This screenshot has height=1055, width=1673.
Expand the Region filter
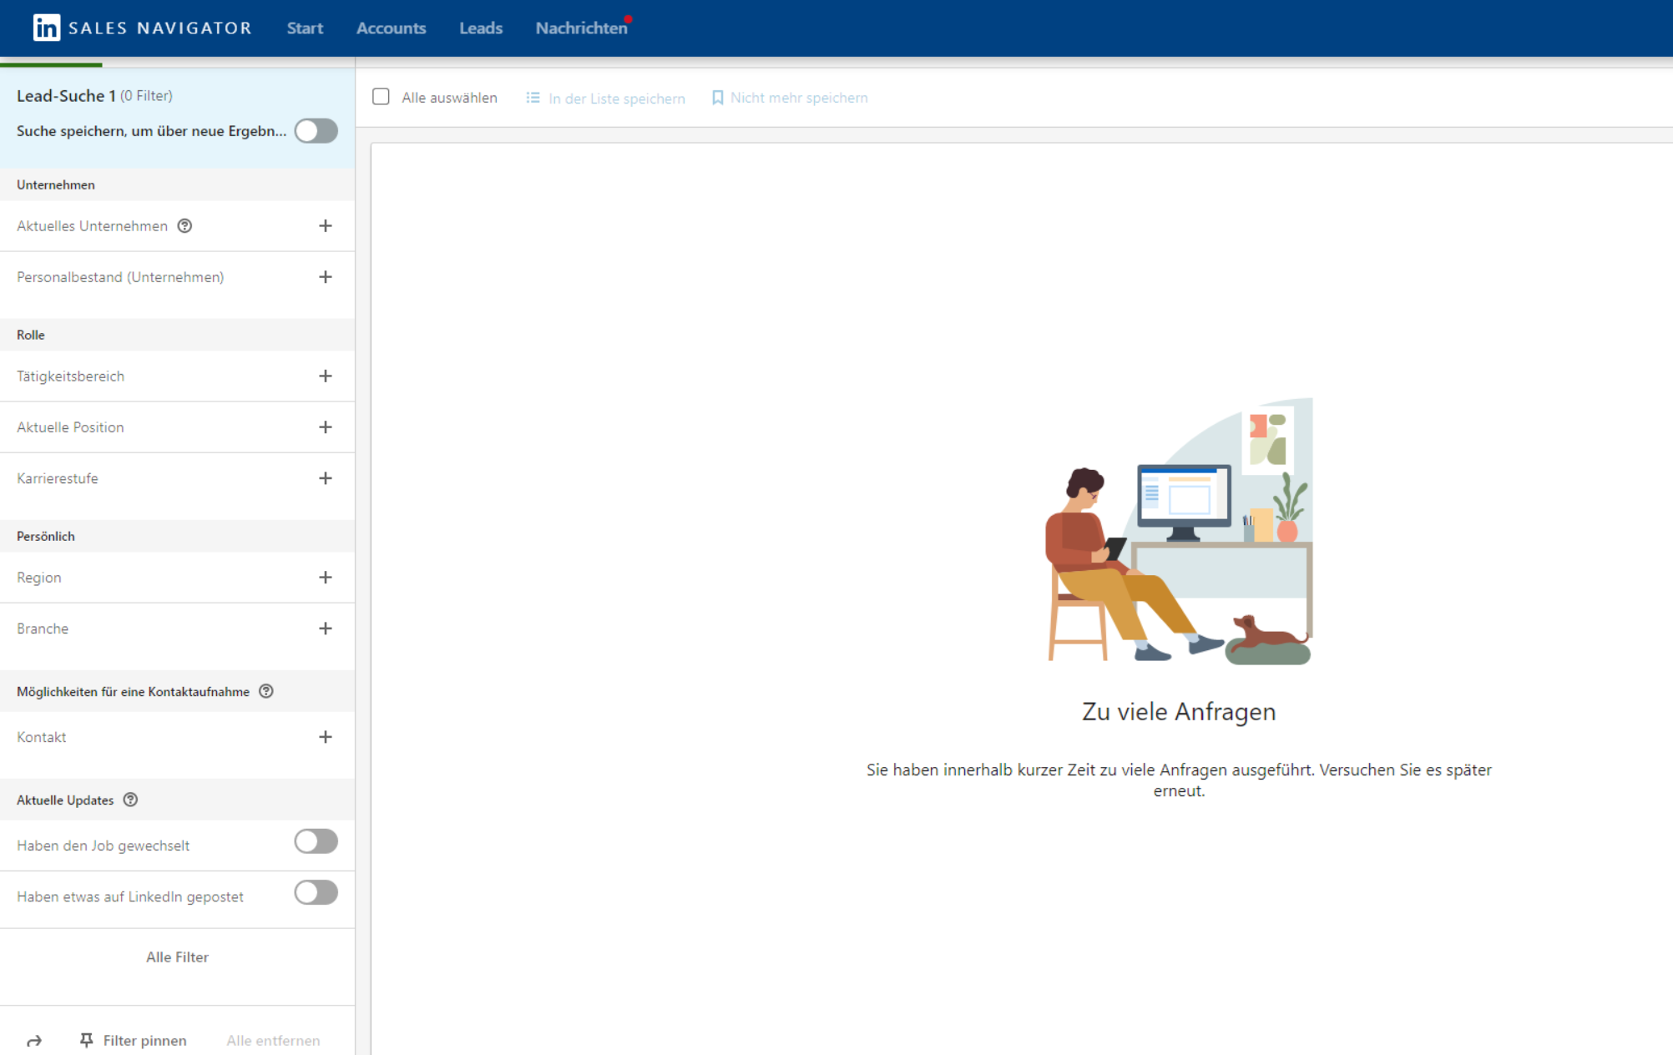coord(325,578)
